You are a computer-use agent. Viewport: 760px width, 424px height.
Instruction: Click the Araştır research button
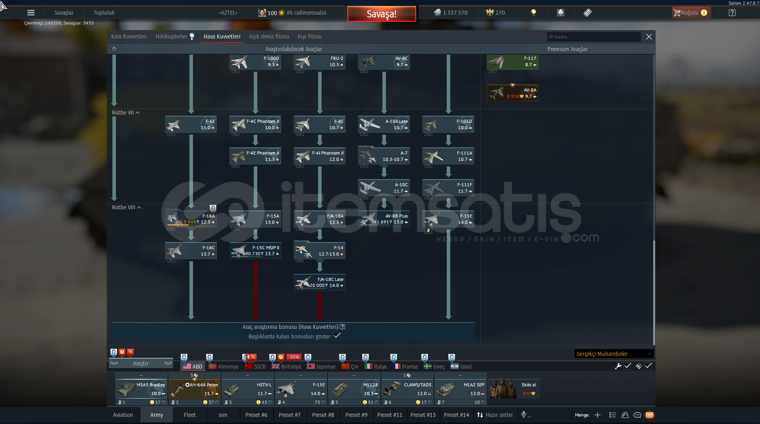[141, 363]
